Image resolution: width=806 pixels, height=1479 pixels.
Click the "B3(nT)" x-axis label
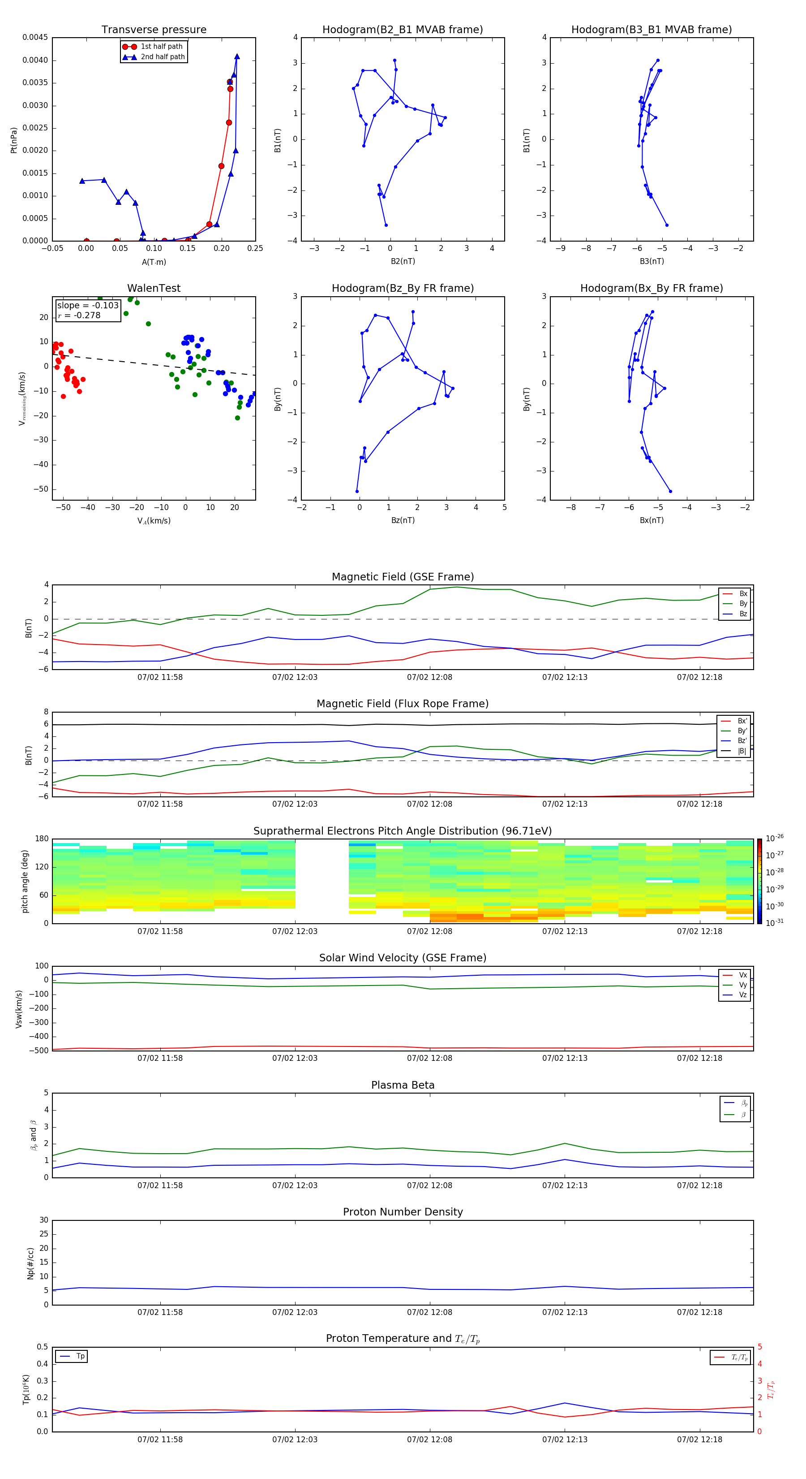(x=652, y=261)
